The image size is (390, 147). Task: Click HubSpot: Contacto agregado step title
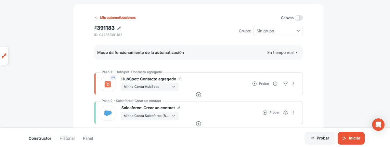(149, 79)
